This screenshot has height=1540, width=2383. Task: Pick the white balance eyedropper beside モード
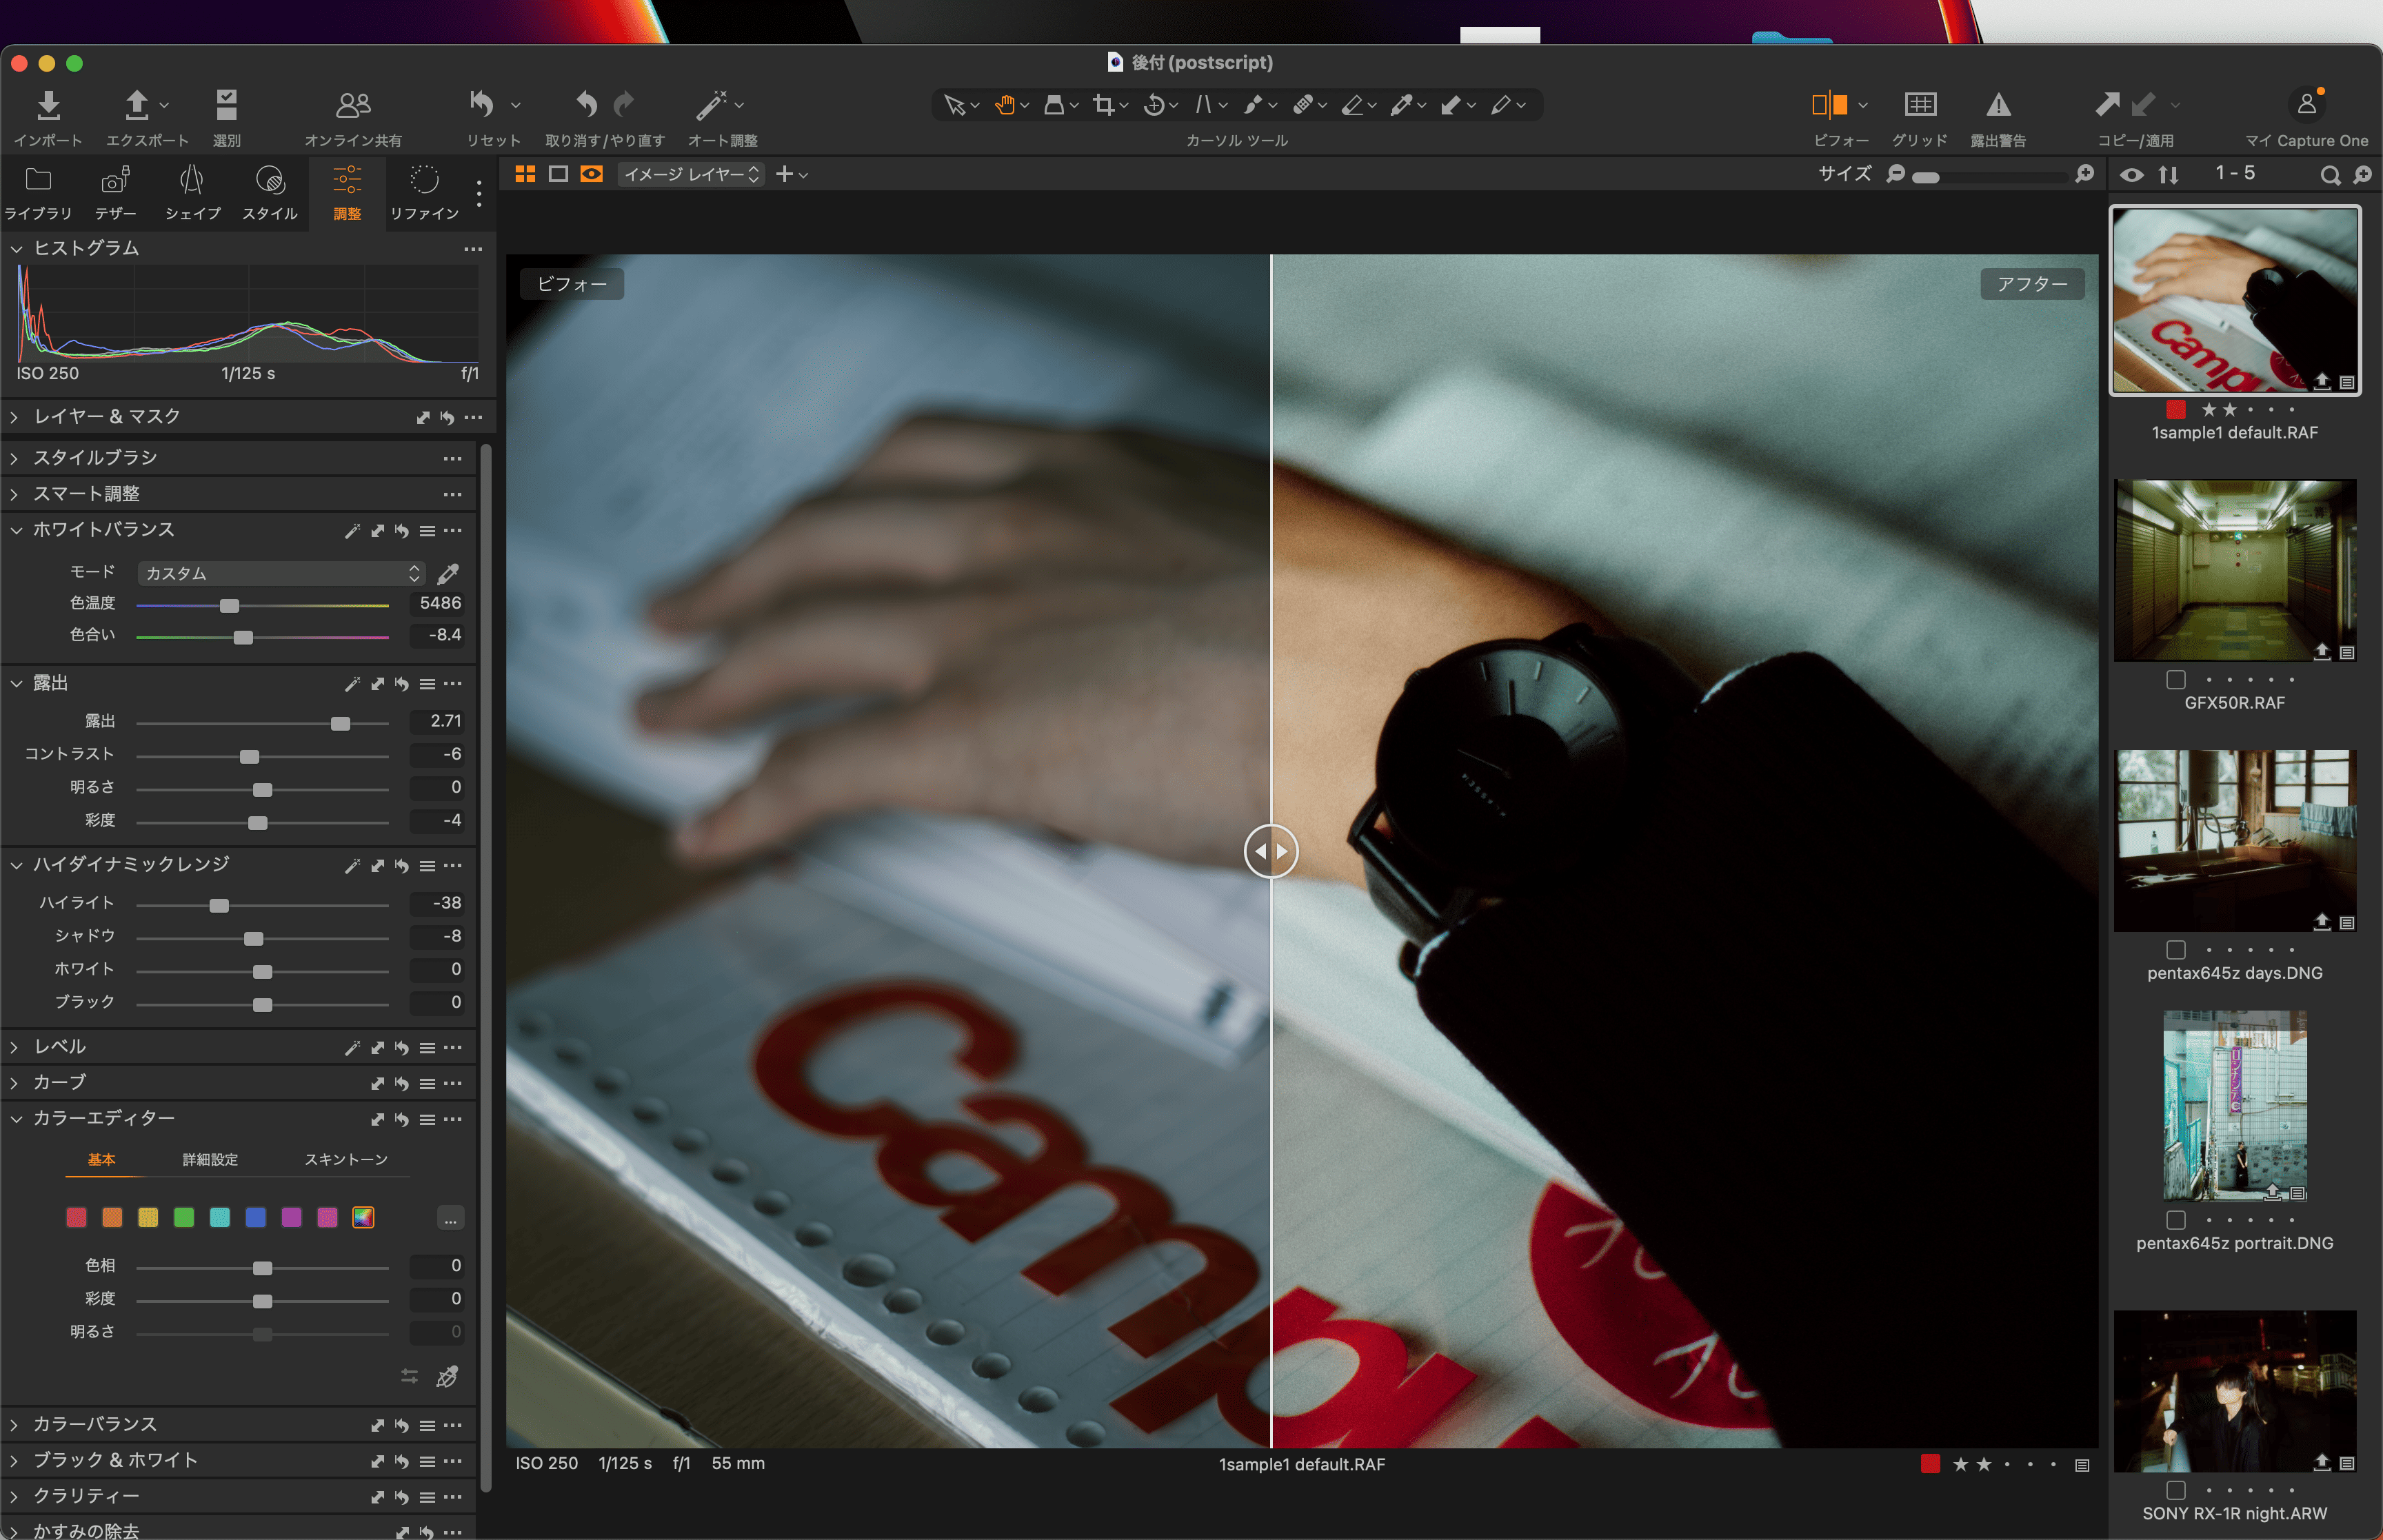[x=448, y=573]
